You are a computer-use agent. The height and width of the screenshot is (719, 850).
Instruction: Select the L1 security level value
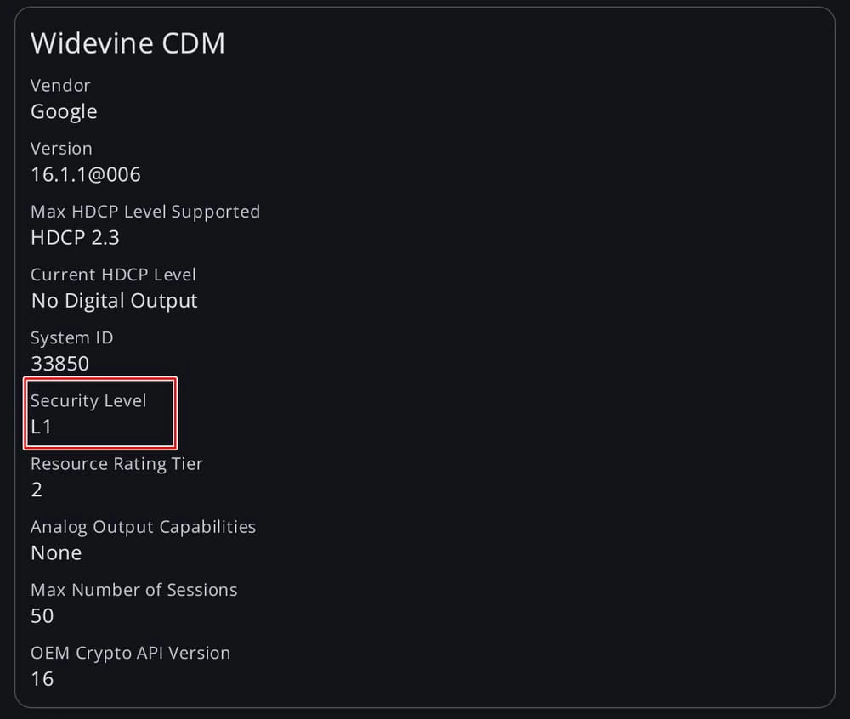[42, 427]
